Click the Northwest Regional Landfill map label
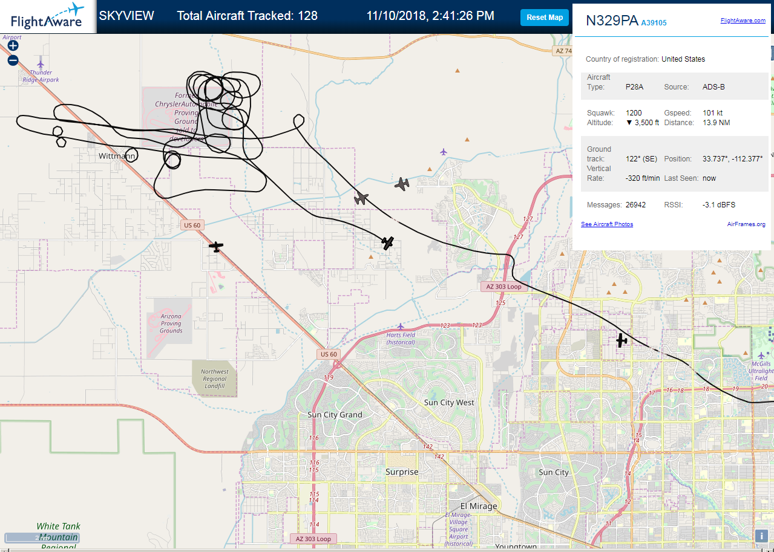 215,379
